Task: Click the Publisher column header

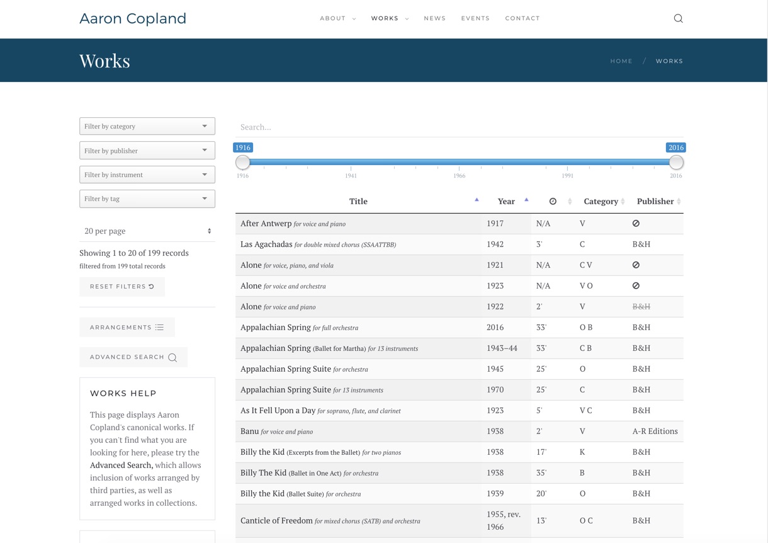Action: (655, 202)
